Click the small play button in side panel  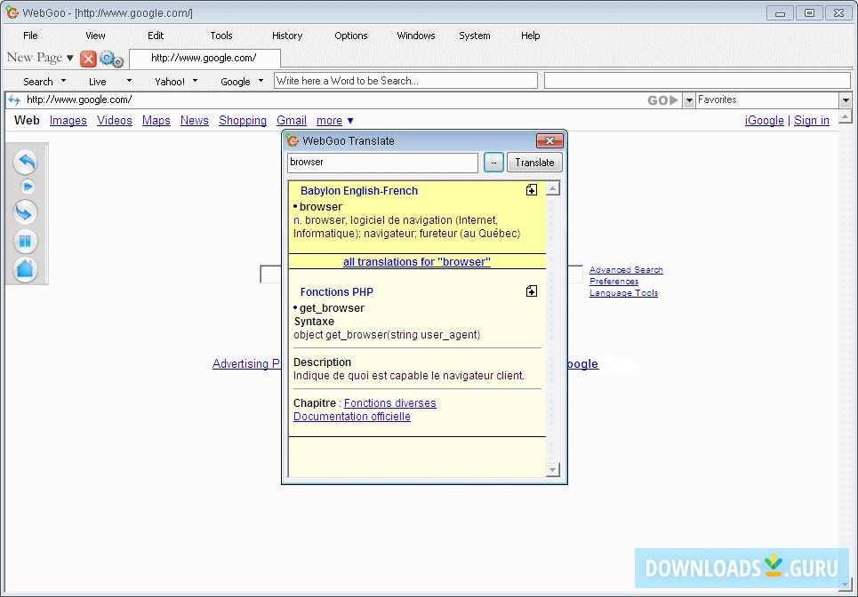click(27, 187)
